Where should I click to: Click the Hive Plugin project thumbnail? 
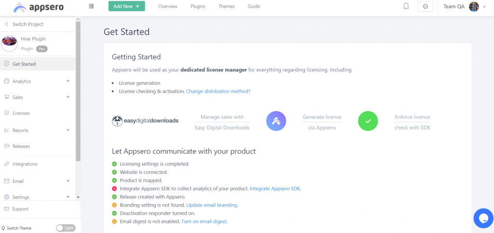pyautogui.click(x=9, y=43)
